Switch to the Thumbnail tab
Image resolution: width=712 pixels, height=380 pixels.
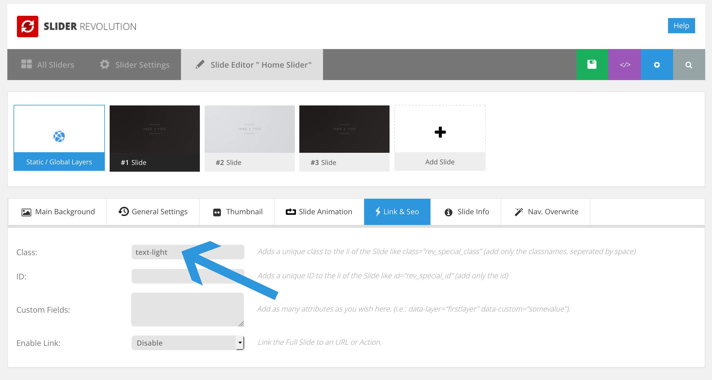(x=237, y=212)
